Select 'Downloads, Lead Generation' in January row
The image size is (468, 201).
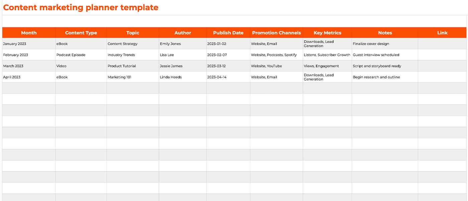point(327,44)
